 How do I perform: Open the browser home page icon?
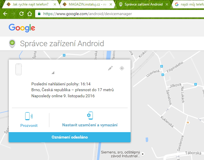click(x=30, y=14)
